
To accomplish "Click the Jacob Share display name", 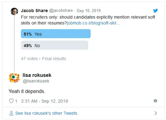I will [x=34, y=11].
